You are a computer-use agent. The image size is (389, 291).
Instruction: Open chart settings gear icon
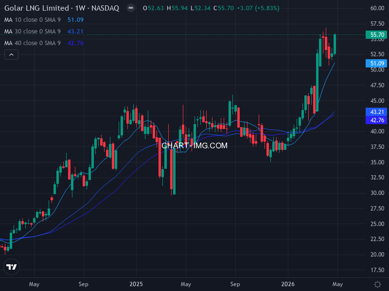pyautogui.click(x=377, y=284)
